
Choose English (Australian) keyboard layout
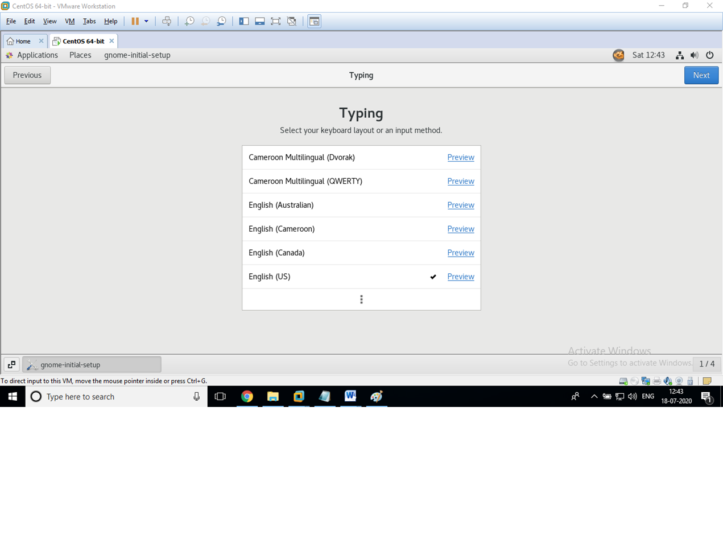coord(361,205)
